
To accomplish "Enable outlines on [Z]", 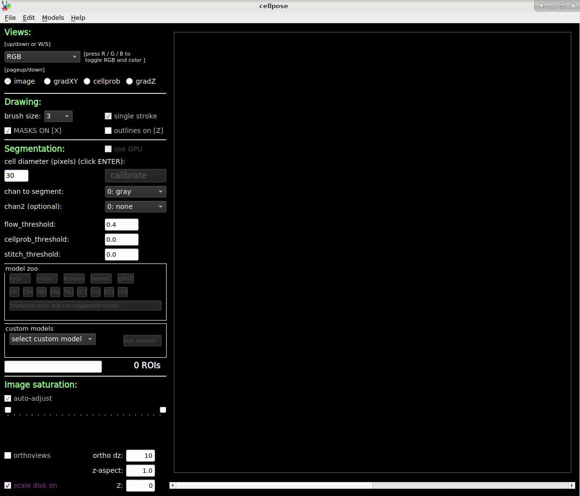I will (x=108, y=130).
